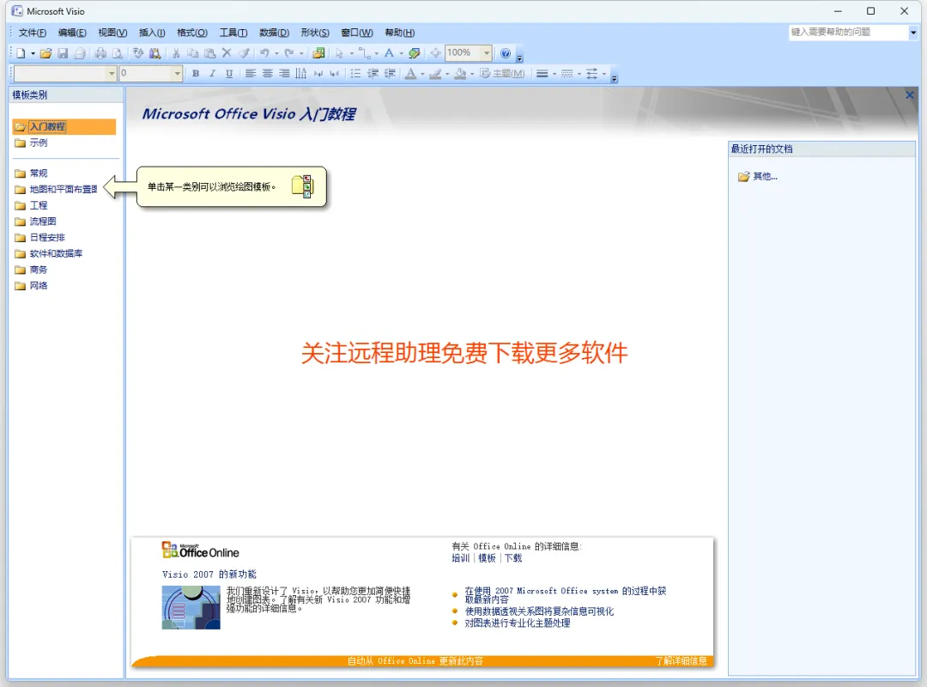Toggle Bold formatting

click(x=196, y=73)
